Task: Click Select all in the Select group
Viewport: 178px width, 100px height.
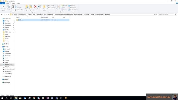Action: [x=71, y=6]
